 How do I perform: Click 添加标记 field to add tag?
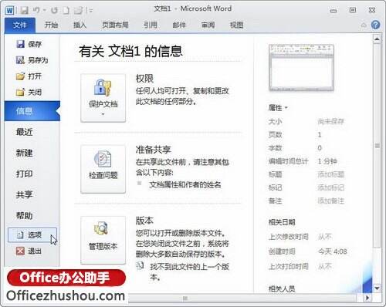(331, 187)
